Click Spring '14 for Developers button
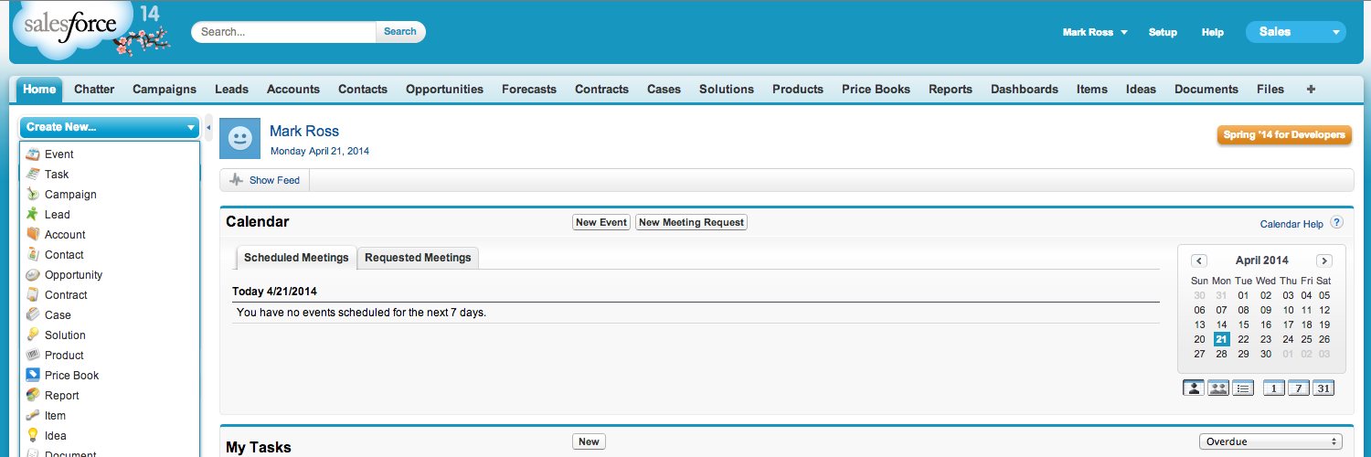 pyautogui.click(x=1284, y=135)
